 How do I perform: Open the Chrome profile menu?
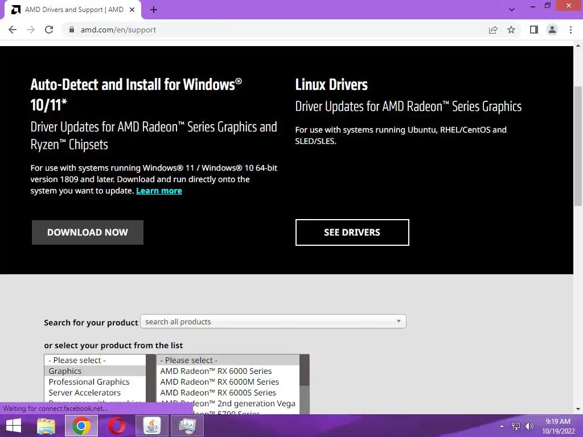click(552, 30)
